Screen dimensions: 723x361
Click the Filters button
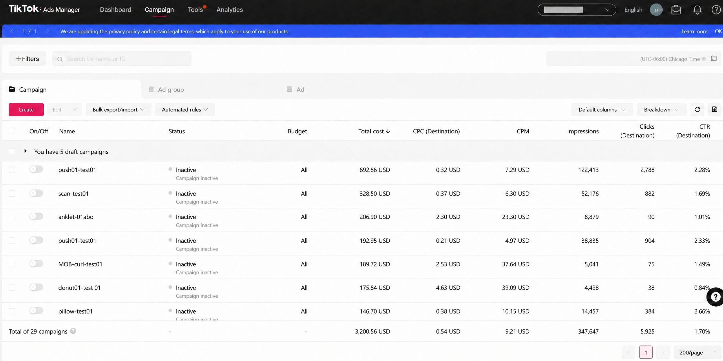coord(27,59)
